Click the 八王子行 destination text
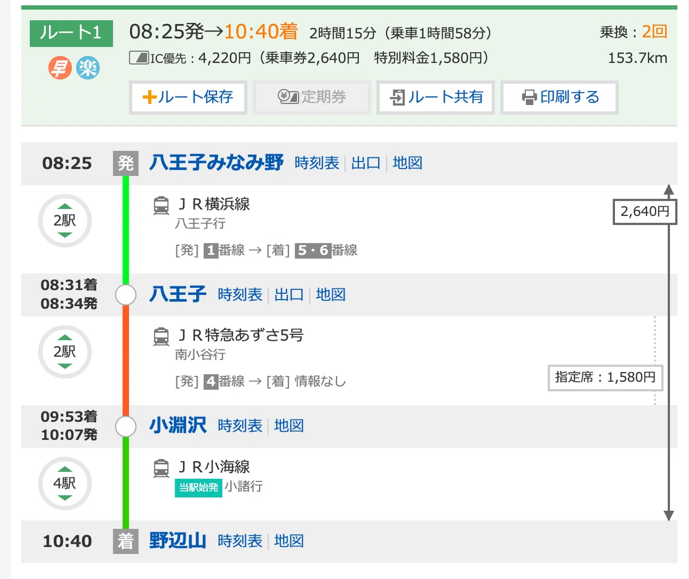Viewport: 689px width, 579px height. pos(200,223)
